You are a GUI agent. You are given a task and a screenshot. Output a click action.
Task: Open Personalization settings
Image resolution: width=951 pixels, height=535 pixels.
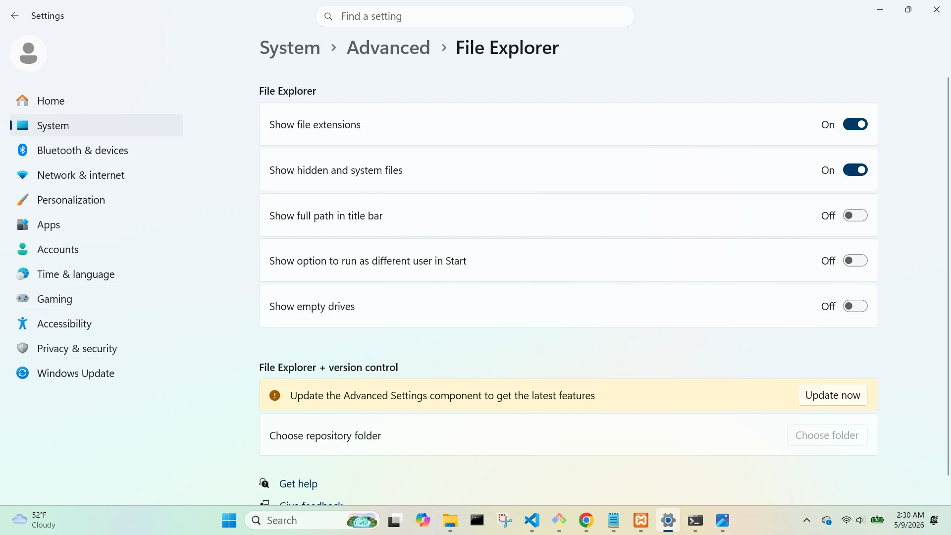(96, 200)
